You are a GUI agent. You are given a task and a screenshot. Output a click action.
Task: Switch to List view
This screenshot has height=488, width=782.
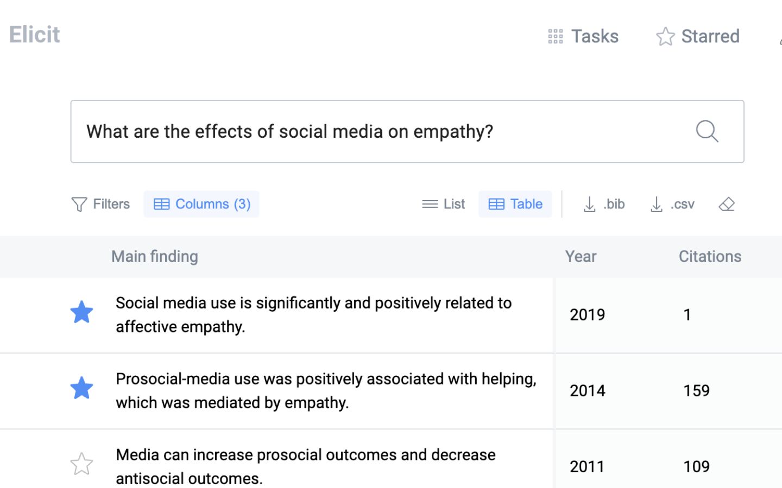(x=444, y=204)
